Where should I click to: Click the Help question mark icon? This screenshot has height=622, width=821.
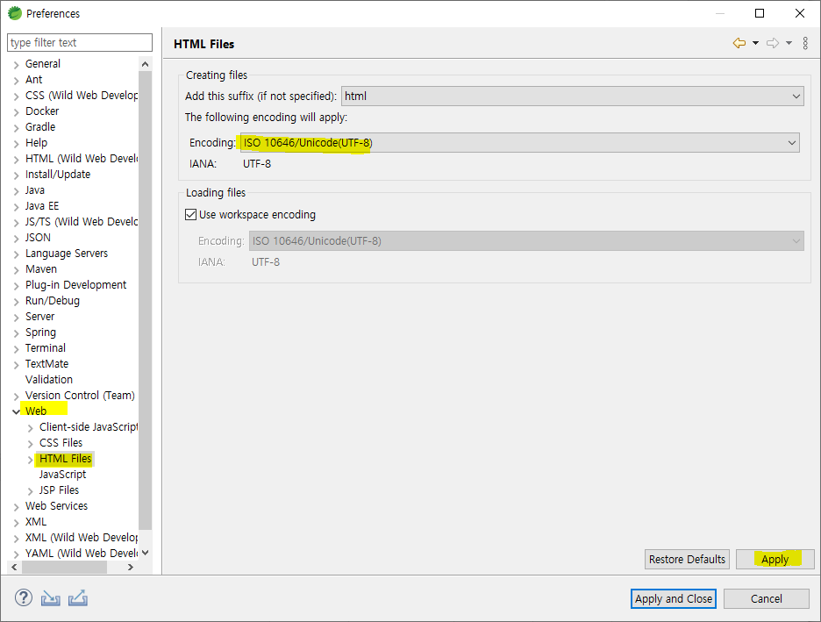(24, 597)
